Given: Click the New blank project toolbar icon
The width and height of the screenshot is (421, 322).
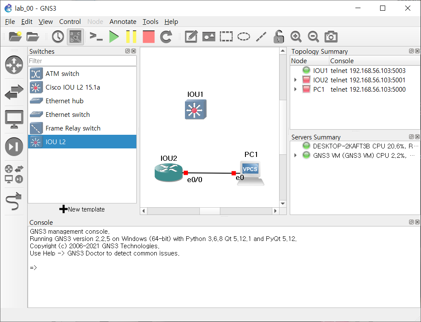Looking at the screenshot, I should [x=15, y=37].
